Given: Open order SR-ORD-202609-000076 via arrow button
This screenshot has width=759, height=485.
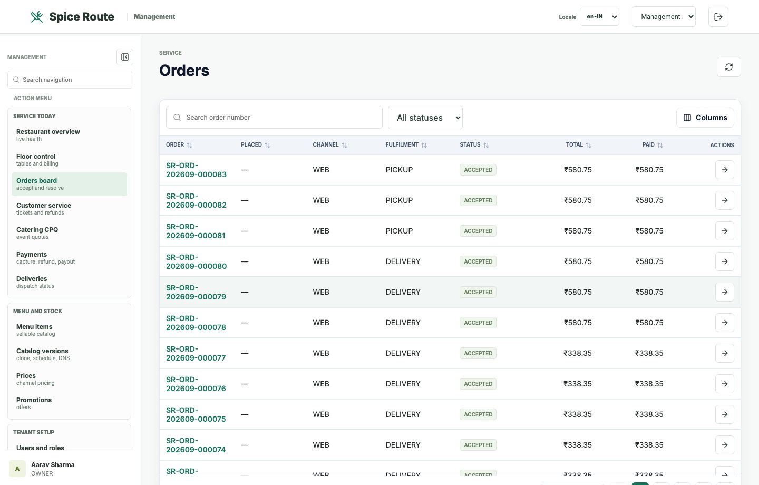Looking at the screenshot, I should [725, 384].
